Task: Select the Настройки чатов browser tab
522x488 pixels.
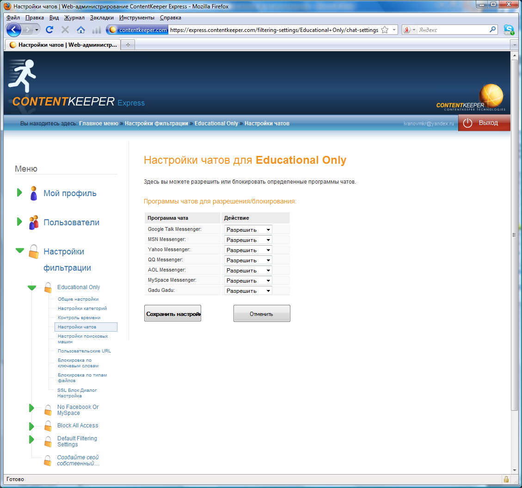Action: pyautogui.click(x=63, y=44)
